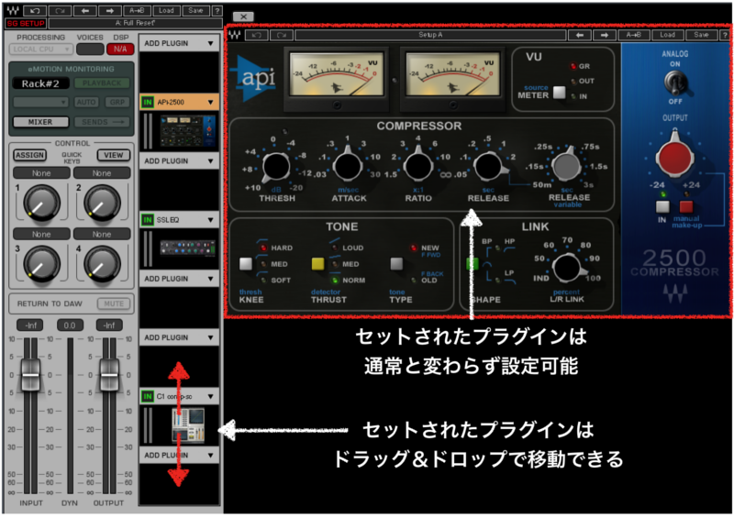Click the previous preset arrow in the StudioRack bar

[x=85, y=11]
